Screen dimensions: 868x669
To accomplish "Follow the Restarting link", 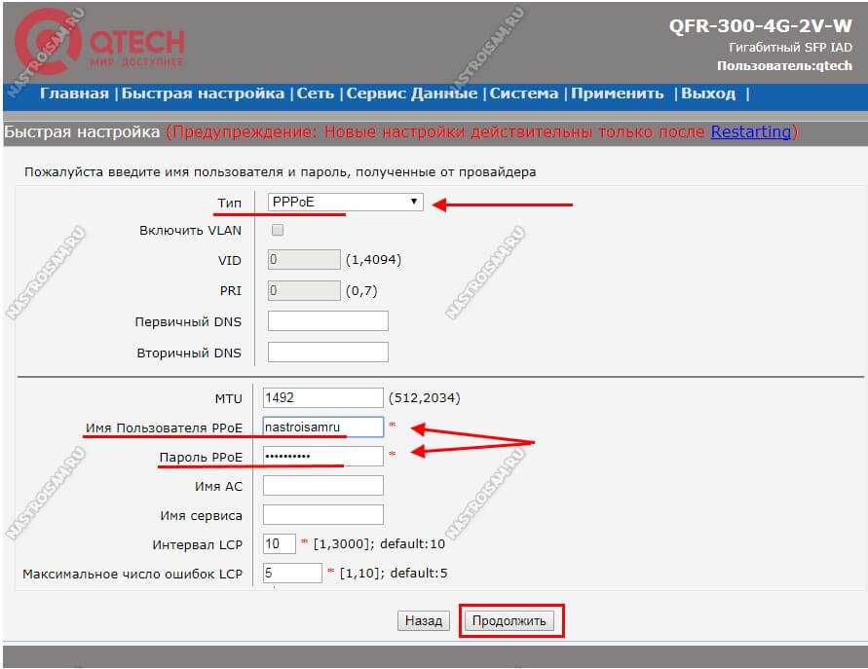I will pyautogui.click(x=751, y=131).
